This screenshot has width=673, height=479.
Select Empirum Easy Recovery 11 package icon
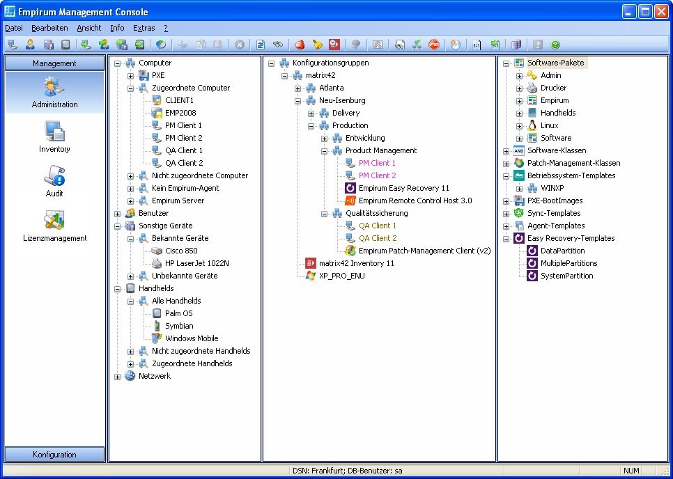coord(351,188)
